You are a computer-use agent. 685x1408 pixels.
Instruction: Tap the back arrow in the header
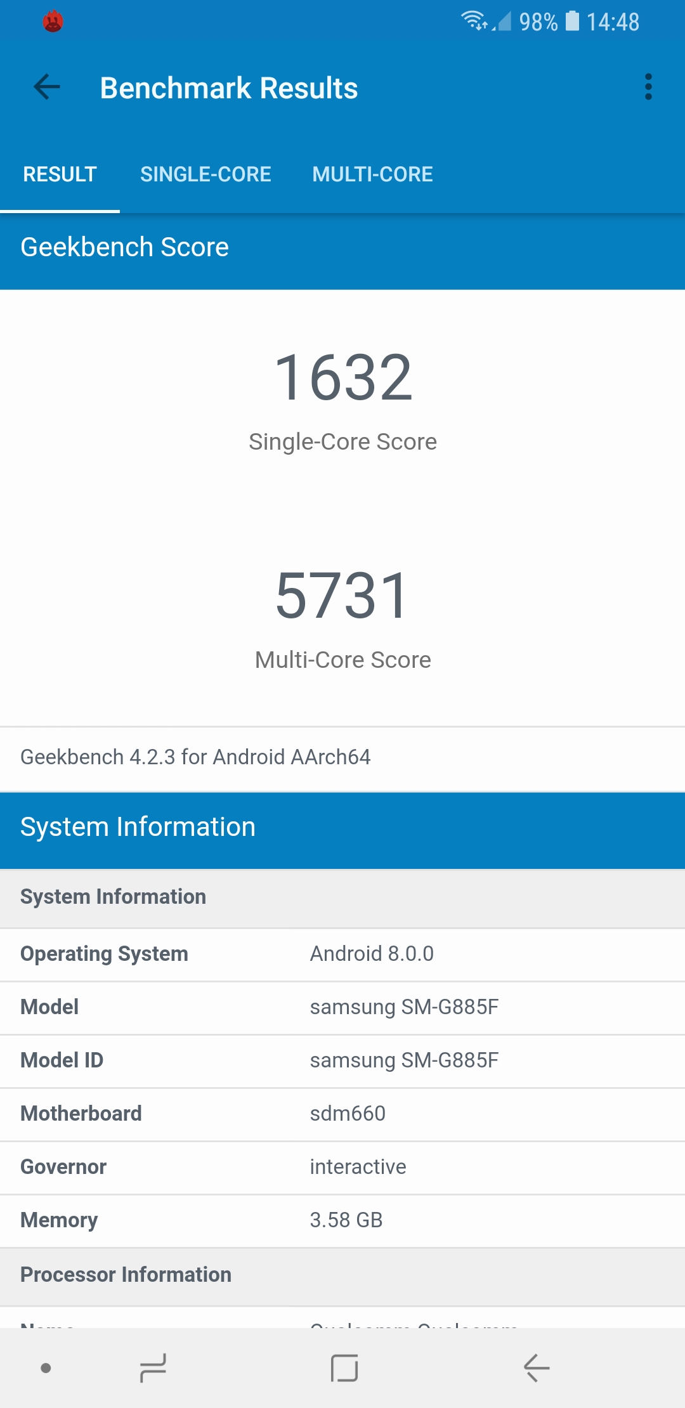tap(47, 87)
